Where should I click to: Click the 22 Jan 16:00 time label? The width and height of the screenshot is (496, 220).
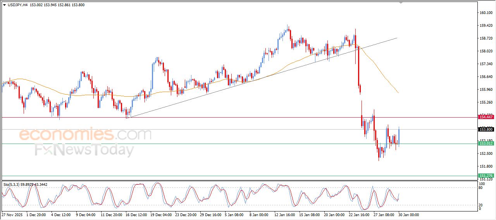coord(359,214)
